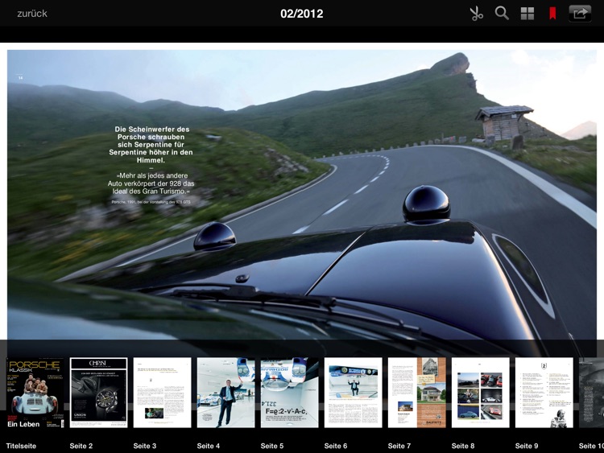Click the Seite 3 label
Viewport: 604px width, 453px height.
tap(145, 446)
